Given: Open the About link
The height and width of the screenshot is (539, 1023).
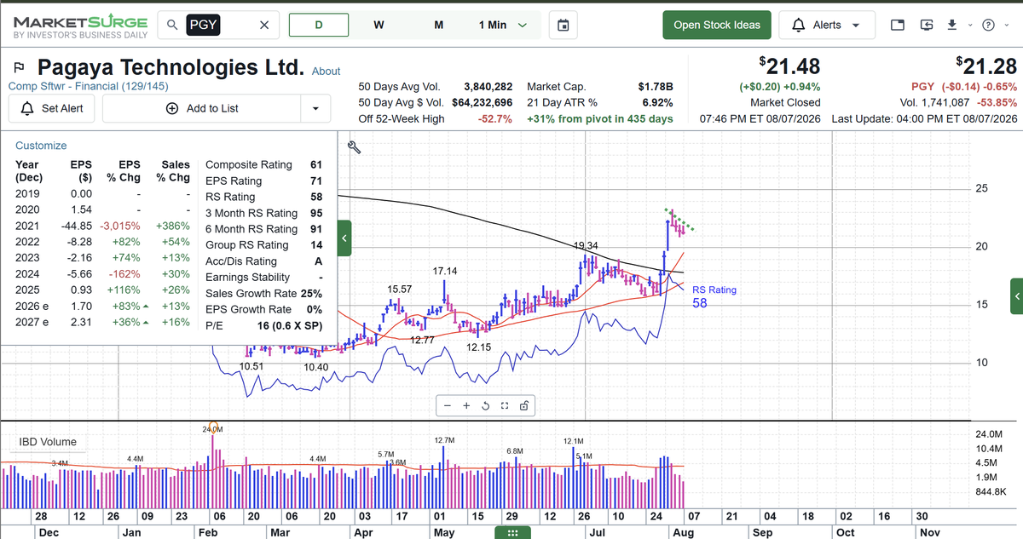Looking at the screenshot, I should coord(327,72).
